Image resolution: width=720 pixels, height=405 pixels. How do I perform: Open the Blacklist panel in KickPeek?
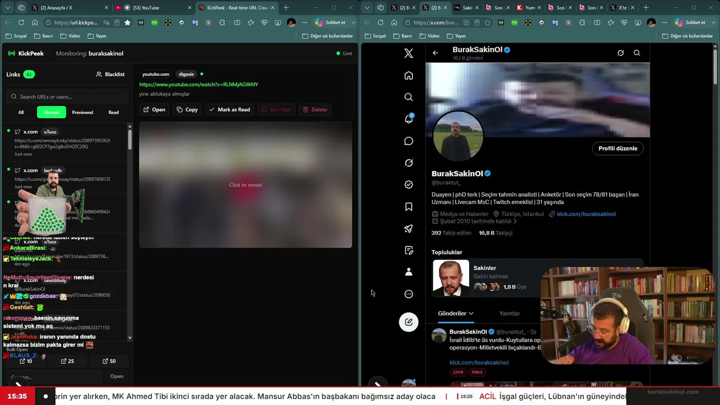point(110,74)
